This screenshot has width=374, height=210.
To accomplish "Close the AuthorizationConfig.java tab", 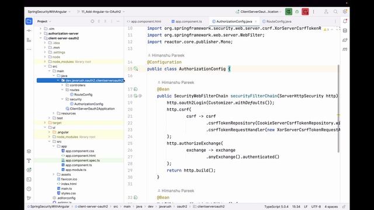I will click(x=256, y=22).
